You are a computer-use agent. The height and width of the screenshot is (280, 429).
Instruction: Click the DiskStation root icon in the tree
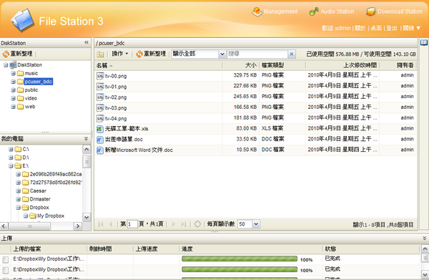coord(13,65)
